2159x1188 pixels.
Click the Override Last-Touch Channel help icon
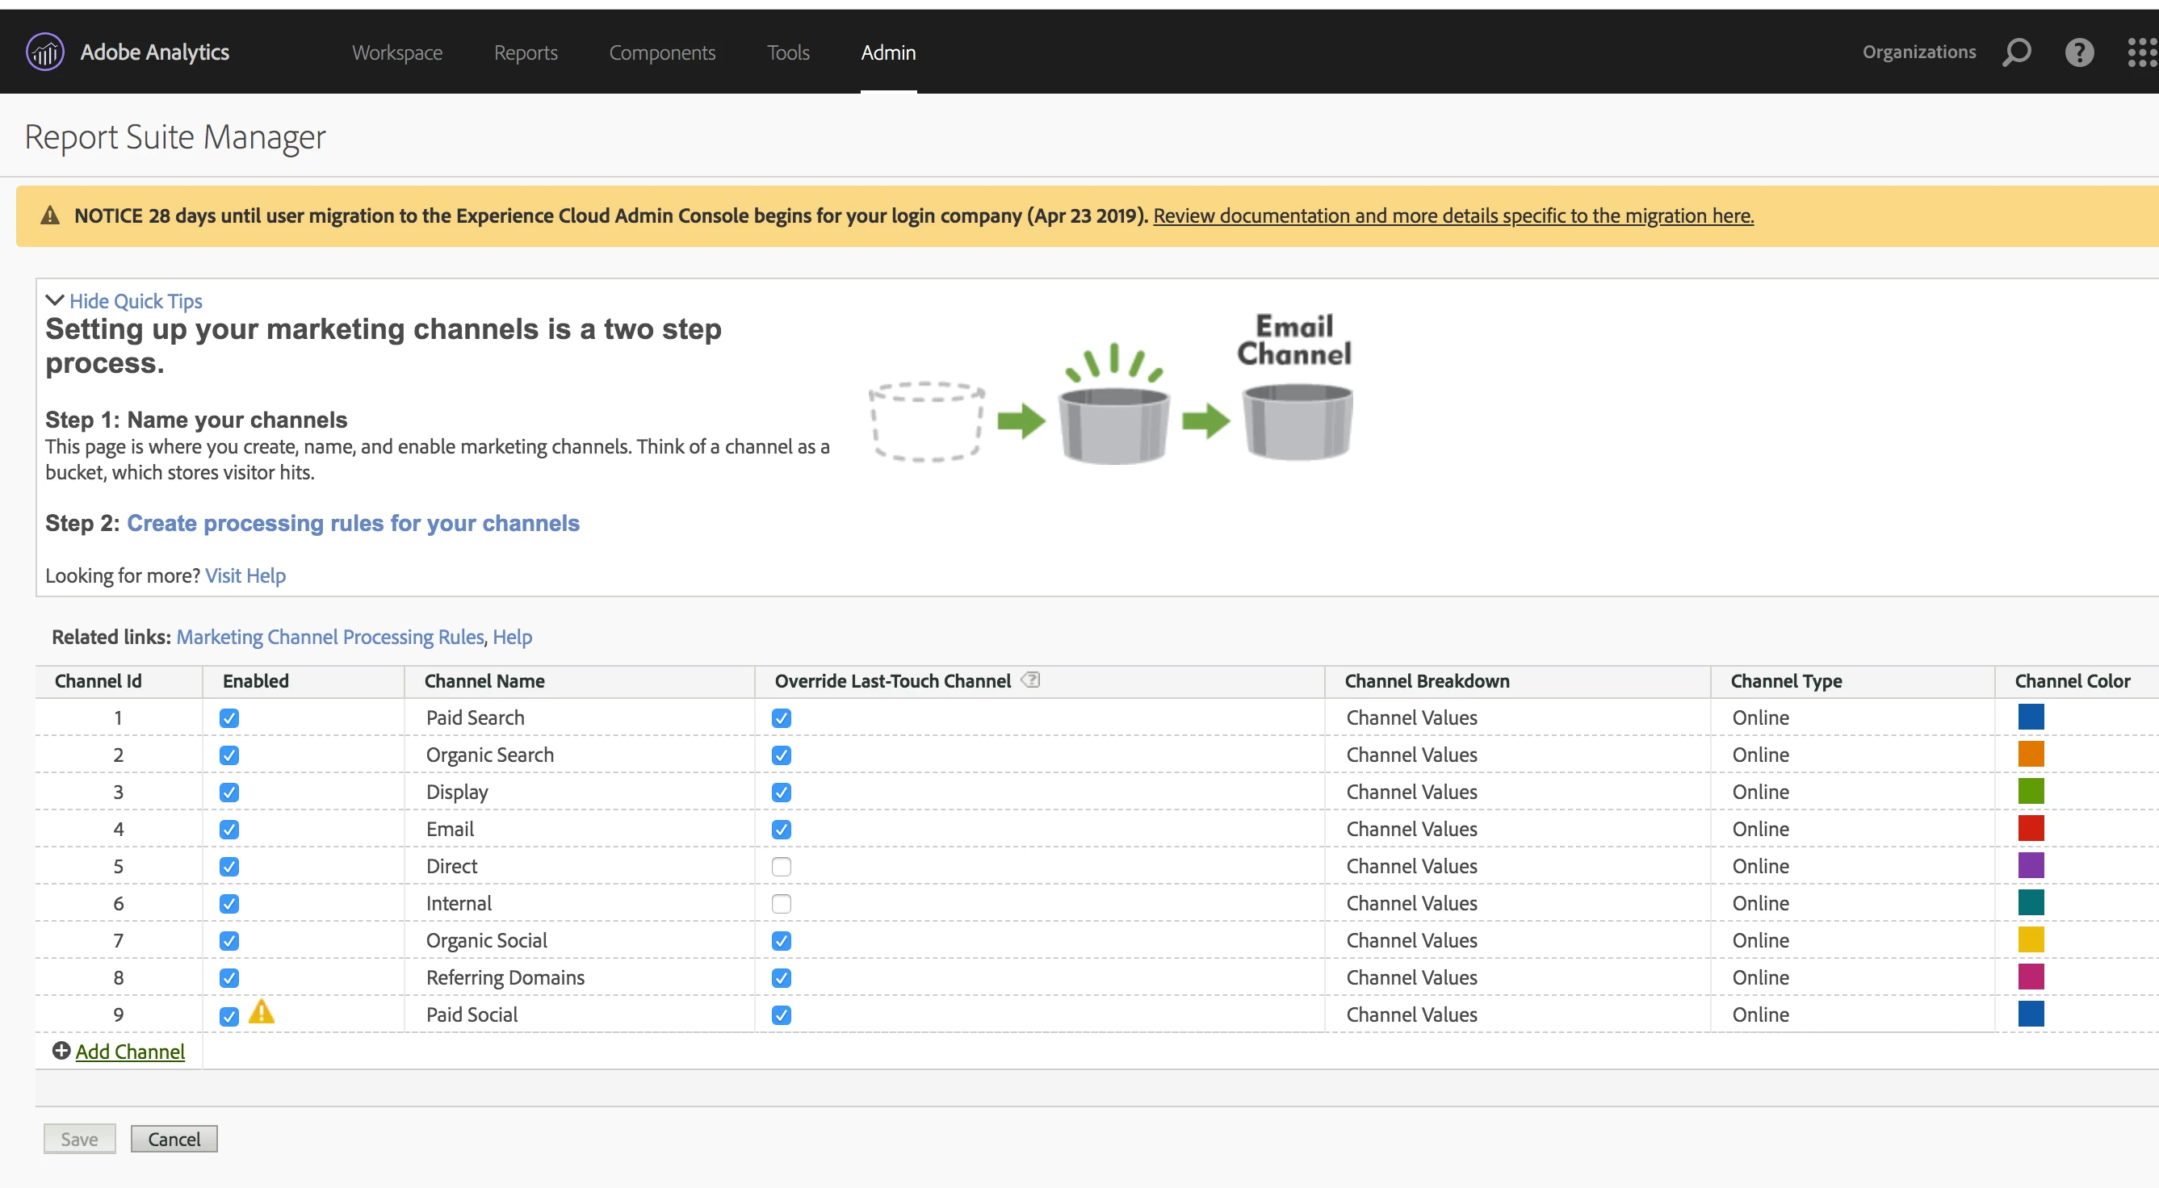1031,680
